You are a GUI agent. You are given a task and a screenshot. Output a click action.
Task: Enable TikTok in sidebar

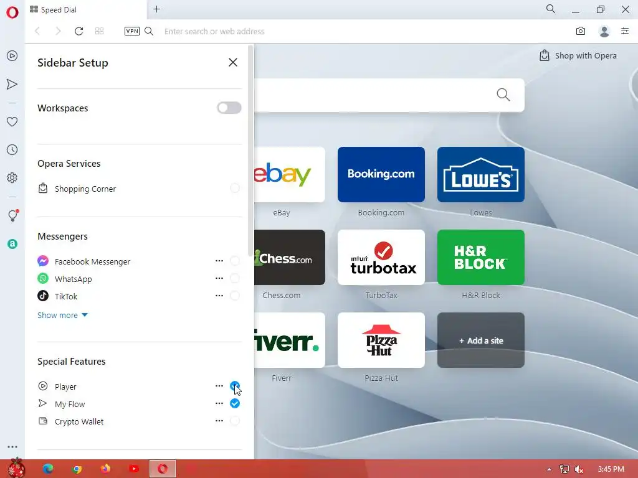tap(235, 296)
